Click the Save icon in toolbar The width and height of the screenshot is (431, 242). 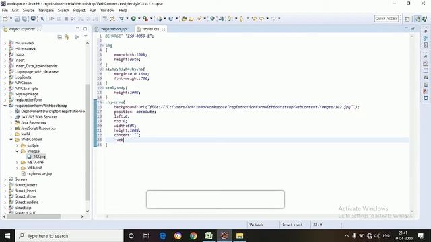coord(17,19)
